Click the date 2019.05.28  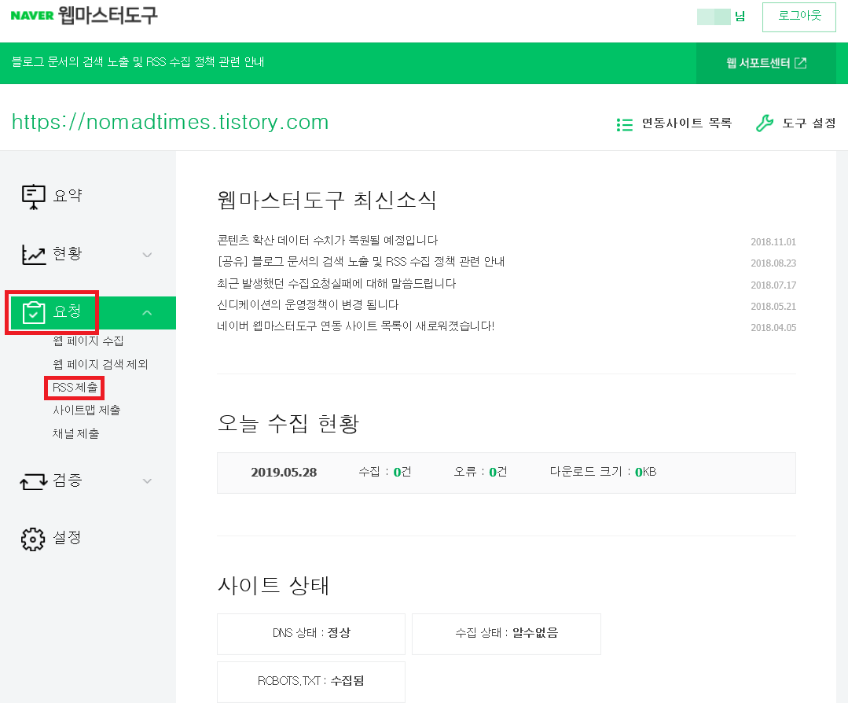click(284, 473)
